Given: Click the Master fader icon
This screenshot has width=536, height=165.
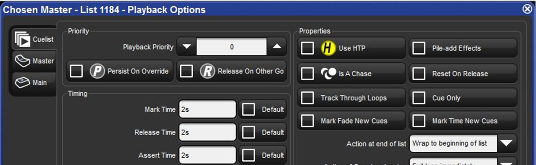Looking at the screenshot, I should pos(22,61).
